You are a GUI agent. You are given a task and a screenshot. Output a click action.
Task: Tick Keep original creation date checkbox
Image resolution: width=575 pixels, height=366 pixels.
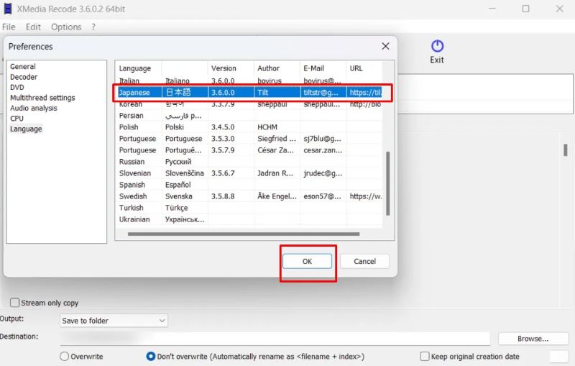425,356
